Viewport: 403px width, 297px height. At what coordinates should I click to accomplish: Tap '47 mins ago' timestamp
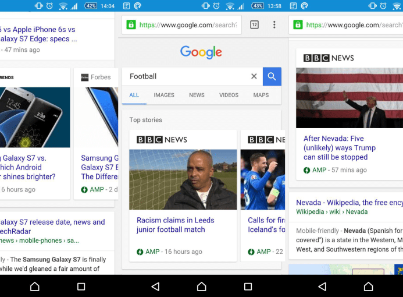(x=22, y=49)
